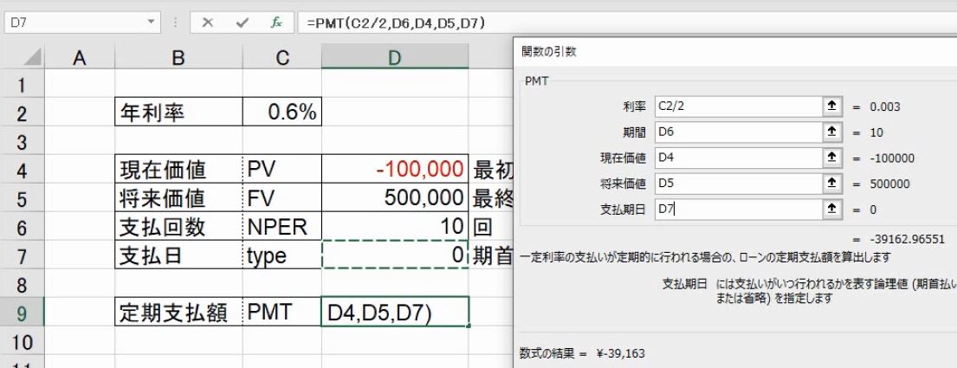
Task: Collapse dialog via 利率 range selector icon
Action: 831,107
